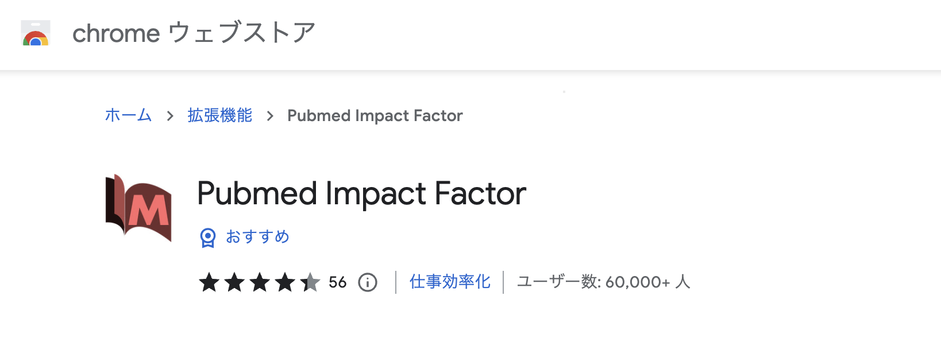Click the third star of the rating
This screenshot has height=342, width=941.
(x=260, y=282)
